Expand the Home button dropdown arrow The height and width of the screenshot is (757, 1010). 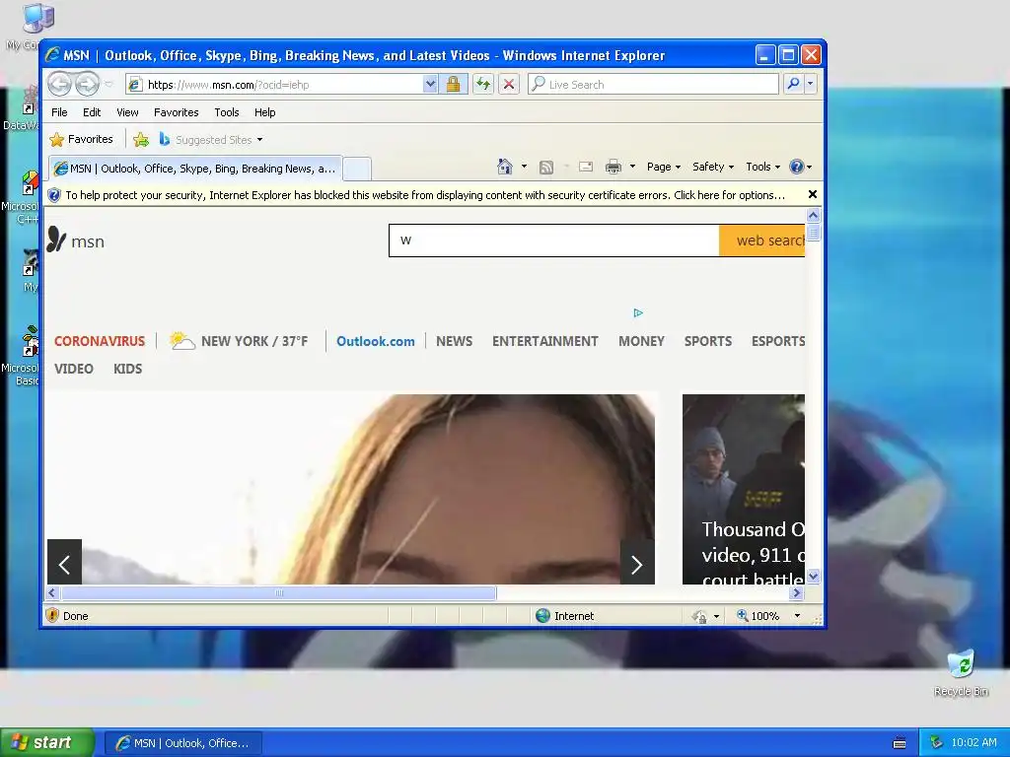(524, 167)
